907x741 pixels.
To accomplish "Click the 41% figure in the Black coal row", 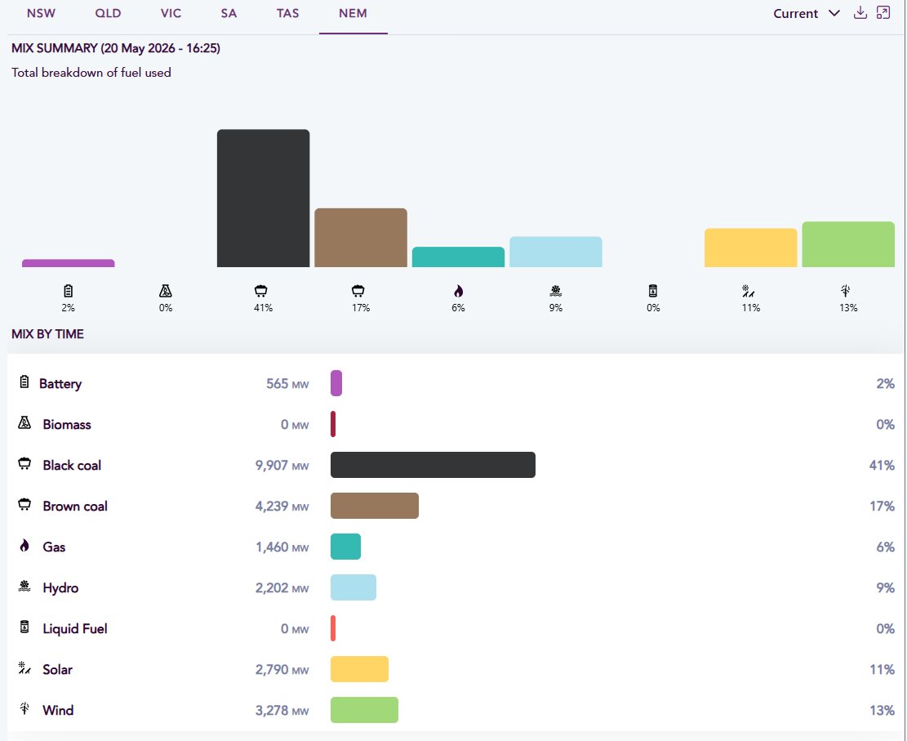I will click(x=882, y=466).
